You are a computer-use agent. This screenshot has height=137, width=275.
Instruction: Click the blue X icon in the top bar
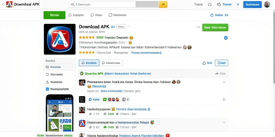coord(238,5)
